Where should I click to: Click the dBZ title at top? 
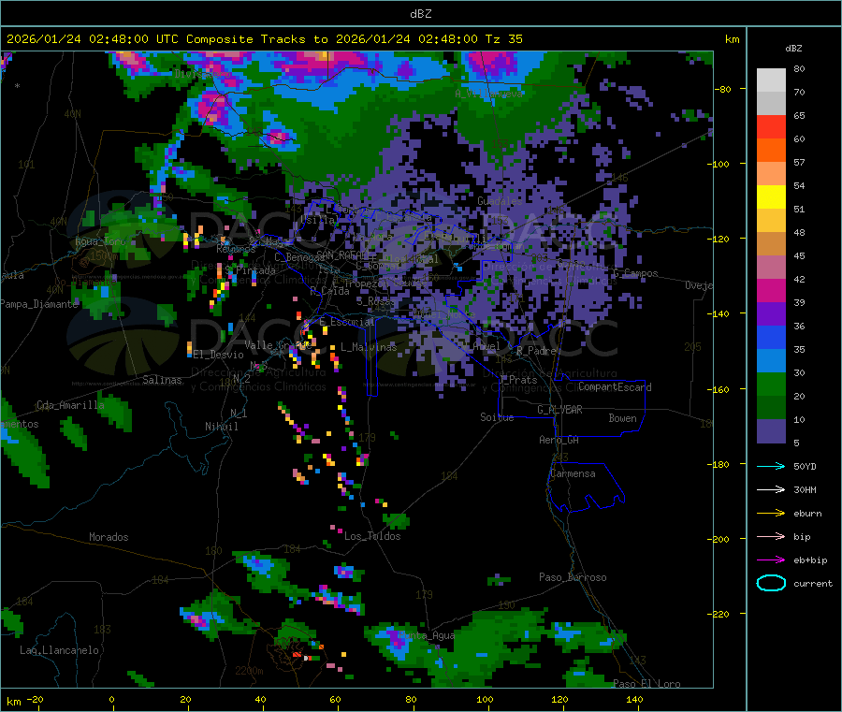(420, 14)
